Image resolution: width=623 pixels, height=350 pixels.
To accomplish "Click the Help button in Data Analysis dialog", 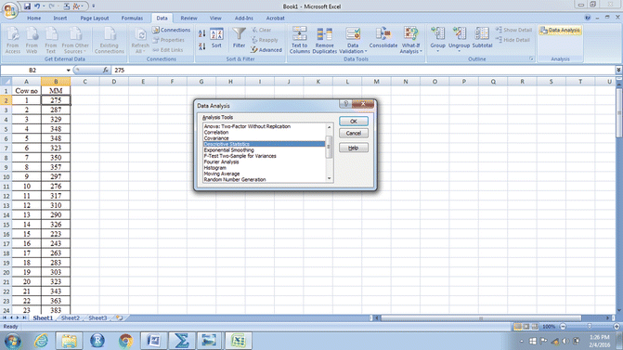I will point(354,148).
